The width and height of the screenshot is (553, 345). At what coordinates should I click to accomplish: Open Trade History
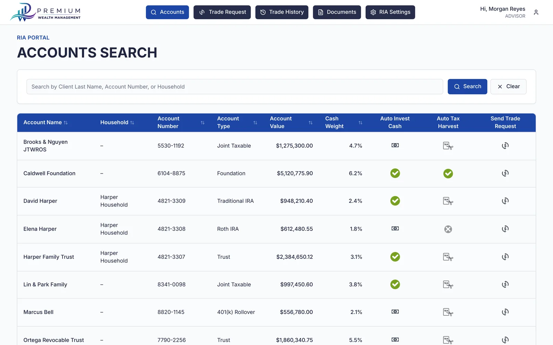282,12
